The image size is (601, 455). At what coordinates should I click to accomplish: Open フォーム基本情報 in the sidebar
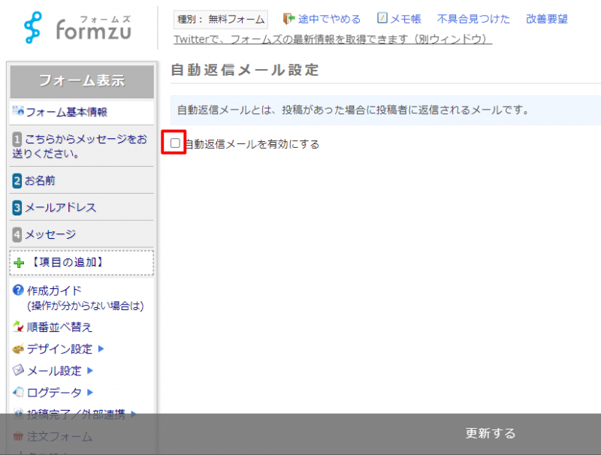(66, 112)
